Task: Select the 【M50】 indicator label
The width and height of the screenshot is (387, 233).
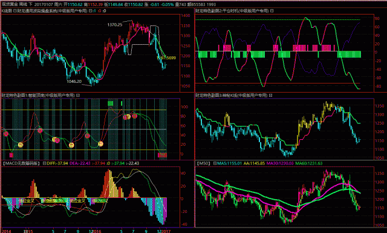Action: [x=204, y=163]
